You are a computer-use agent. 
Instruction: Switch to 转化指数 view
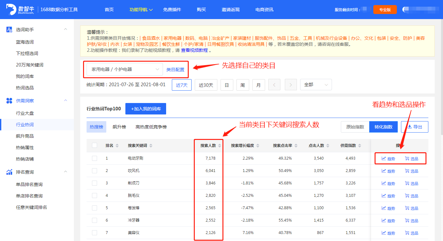[x=383, y=127]
